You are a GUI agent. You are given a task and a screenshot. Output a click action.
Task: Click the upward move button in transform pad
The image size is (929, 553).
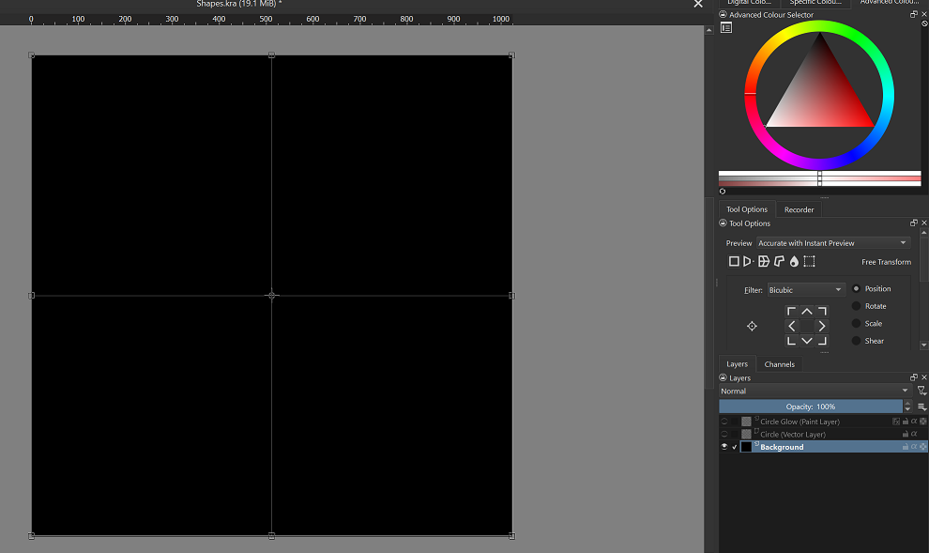tap(806, 309)
